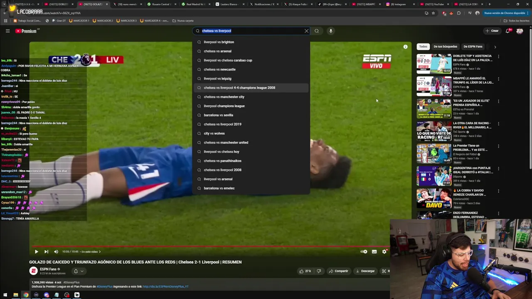Image resolution: width=532 pixels, height=299 pixels.
Task: Select suggestion 'liverpool vs chelsea carabao cup'
Action: (x=251, y=60)
